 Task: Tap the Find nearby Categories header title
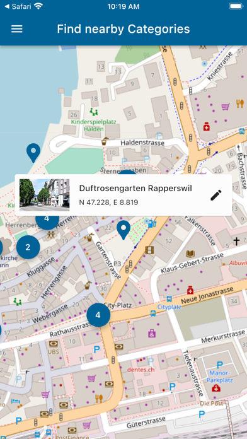coord(123,29)
